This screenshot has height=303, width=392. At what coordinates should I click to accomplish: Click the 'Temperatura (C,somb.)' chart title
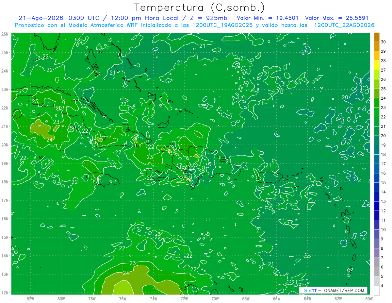[200, 8]
